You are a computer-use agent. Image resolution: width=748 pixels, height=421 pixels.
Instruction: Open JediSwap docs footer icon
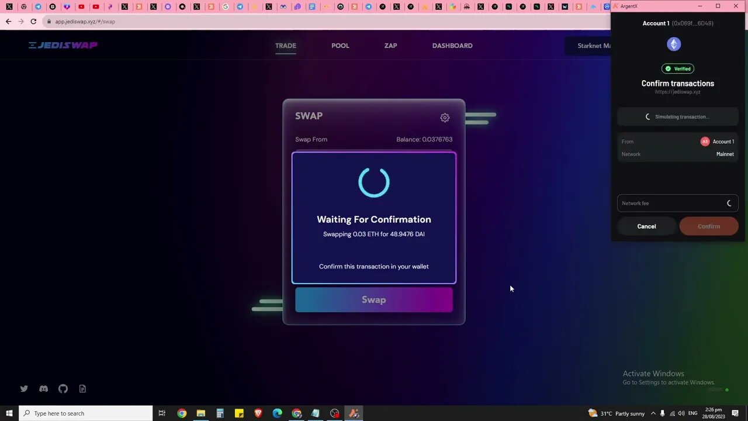point(82,388)
